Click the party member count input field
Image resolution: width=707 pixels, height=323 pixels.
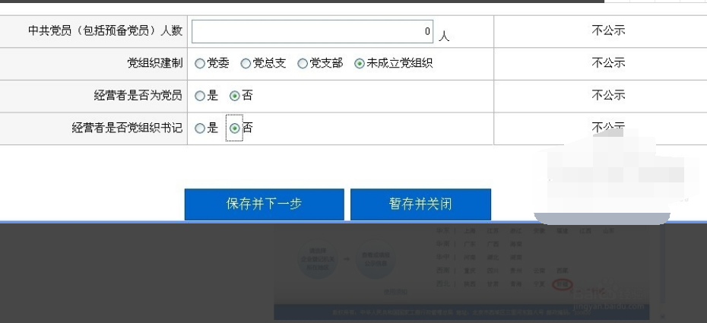click(x=312, y=31)
